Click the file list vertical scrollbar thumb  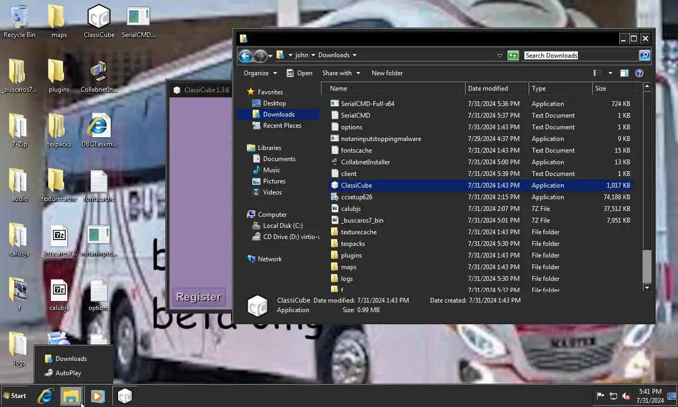647,267
